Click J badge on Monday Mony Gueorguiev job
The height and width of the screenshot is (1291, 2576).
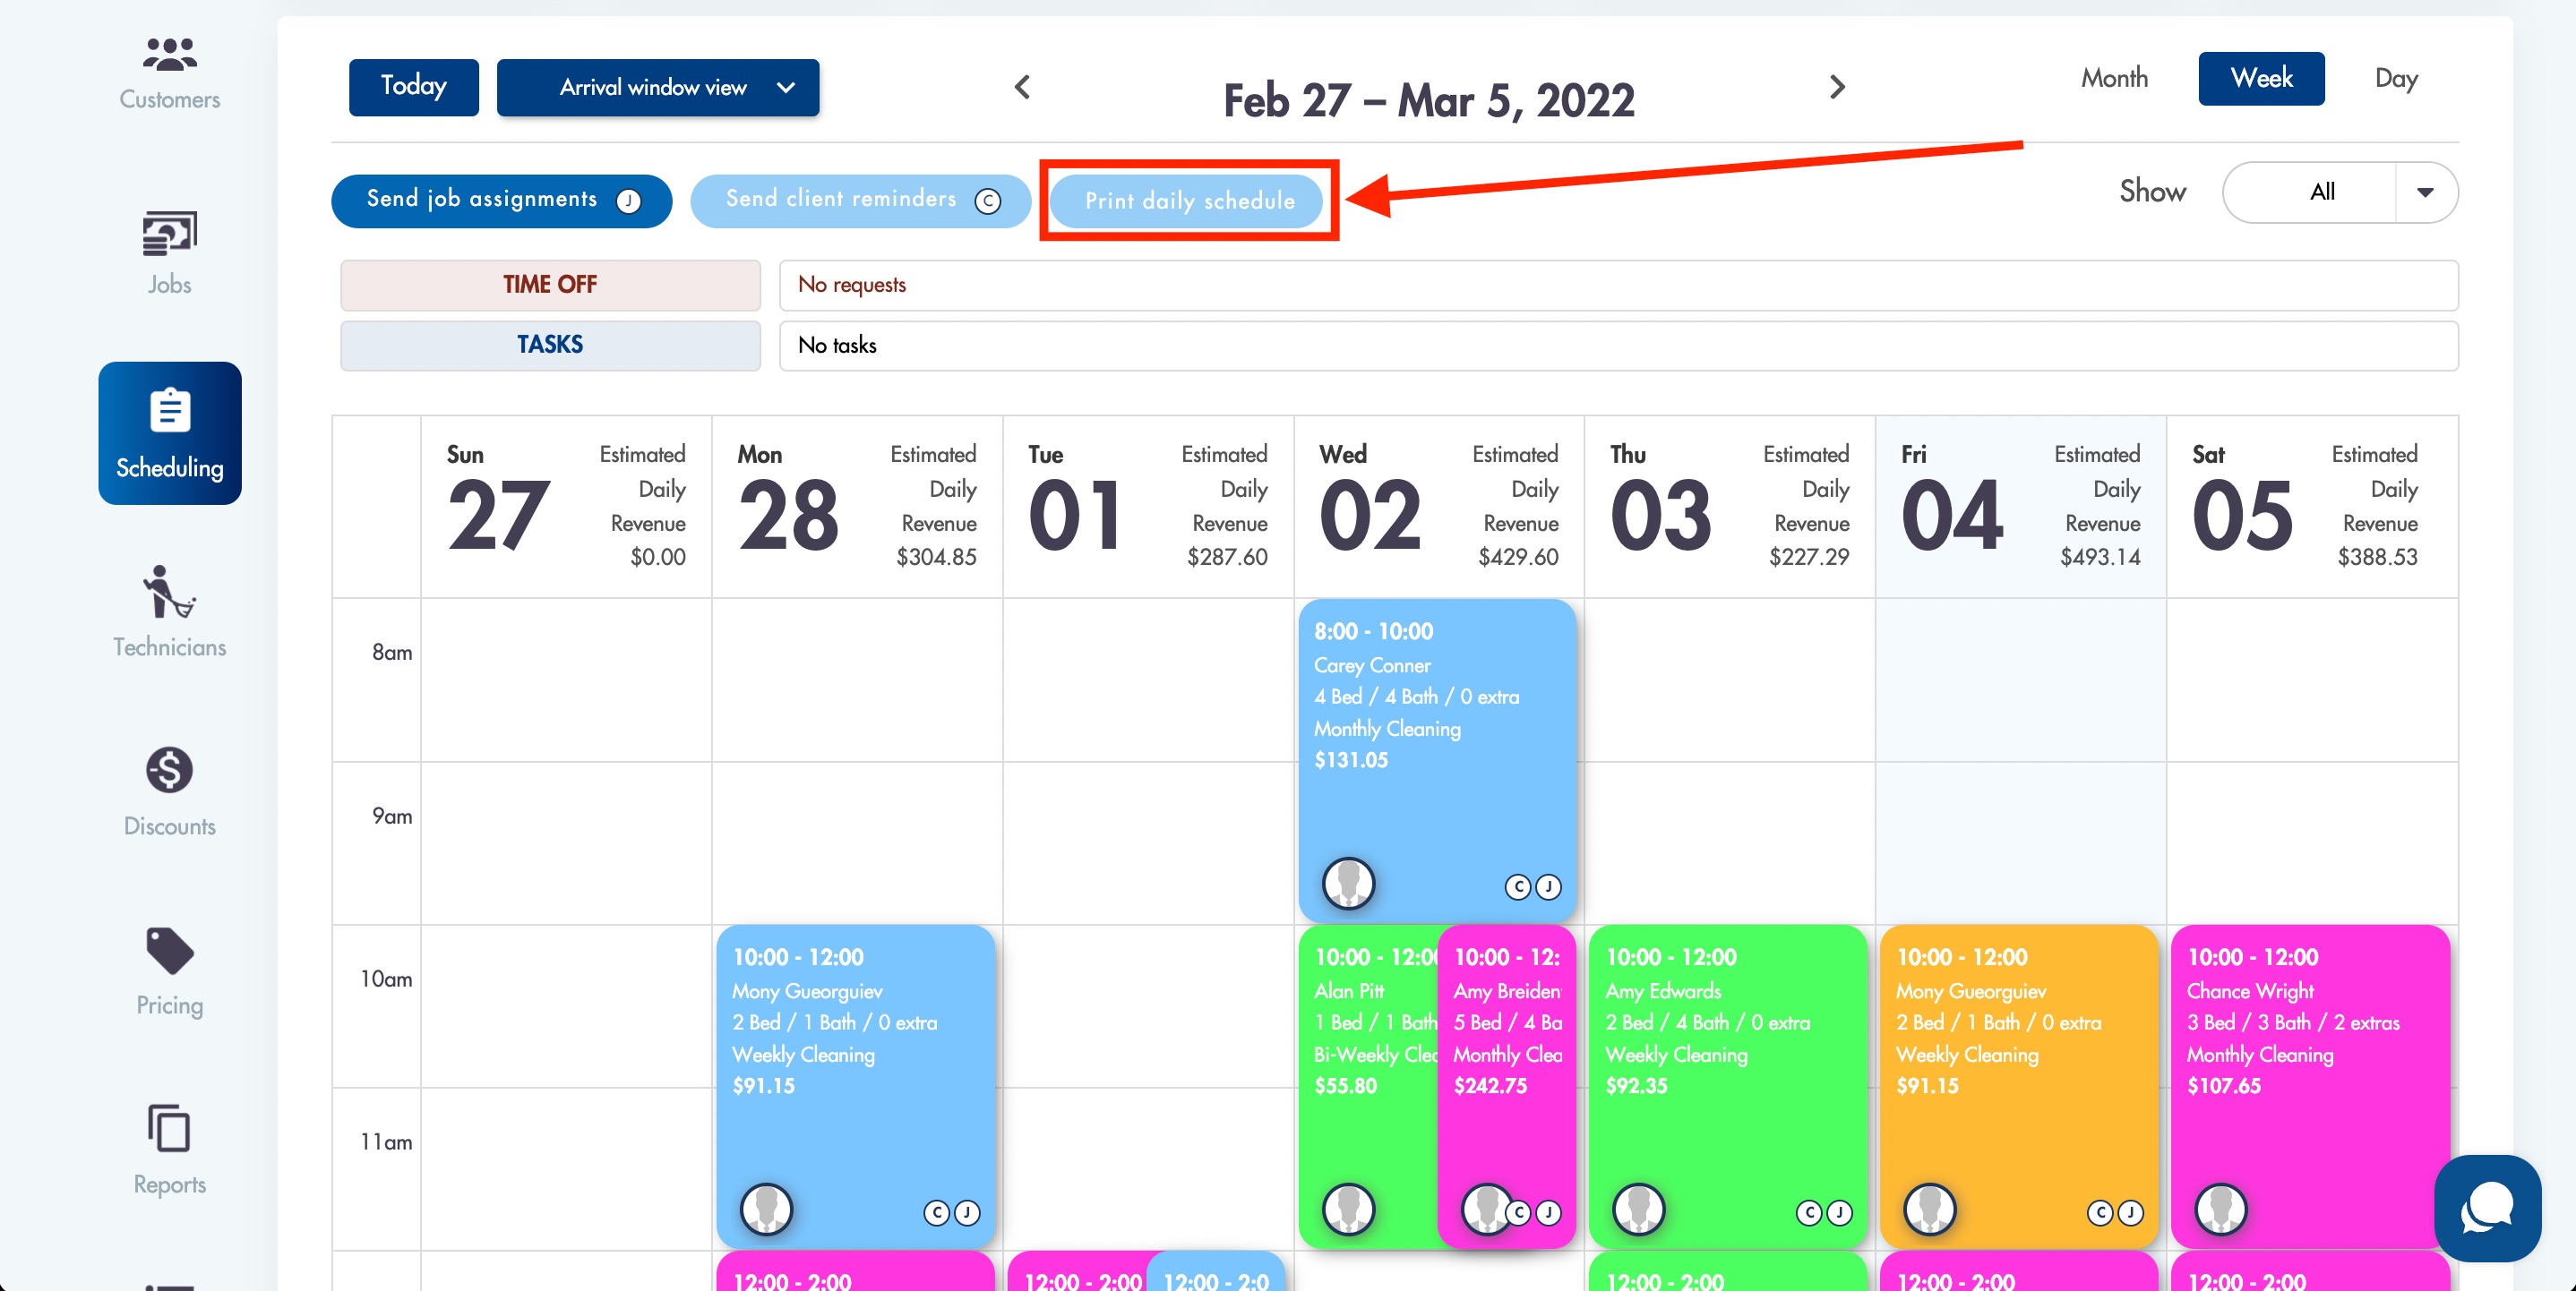[967, 1213]
